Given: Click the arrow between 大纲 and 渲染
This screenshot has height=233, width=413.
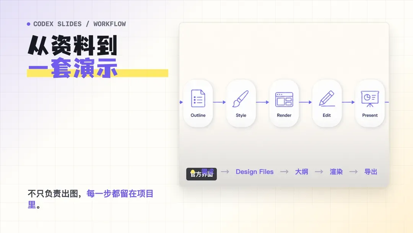Looking at the screenshot, I should [319, 172].
